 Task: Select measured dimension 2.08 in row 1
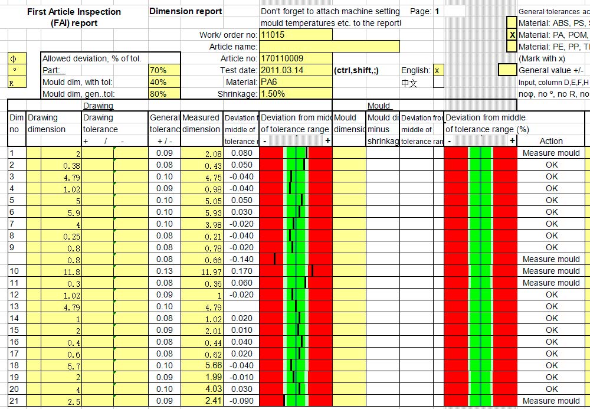[202, 153]
